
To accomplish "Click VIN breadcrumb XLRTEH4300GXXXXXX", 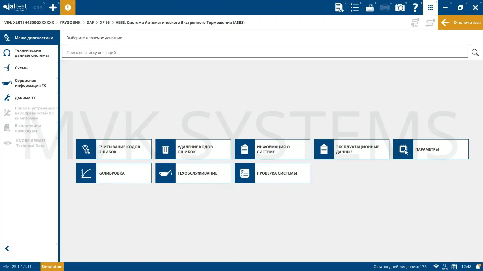I will (29, 22).
